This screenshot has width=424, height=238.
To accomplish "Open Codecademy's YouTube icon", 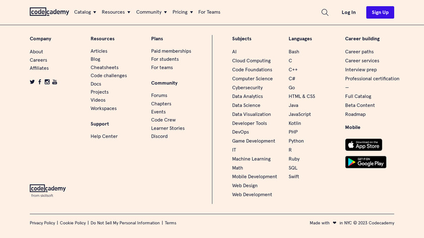I will [55, 82].
